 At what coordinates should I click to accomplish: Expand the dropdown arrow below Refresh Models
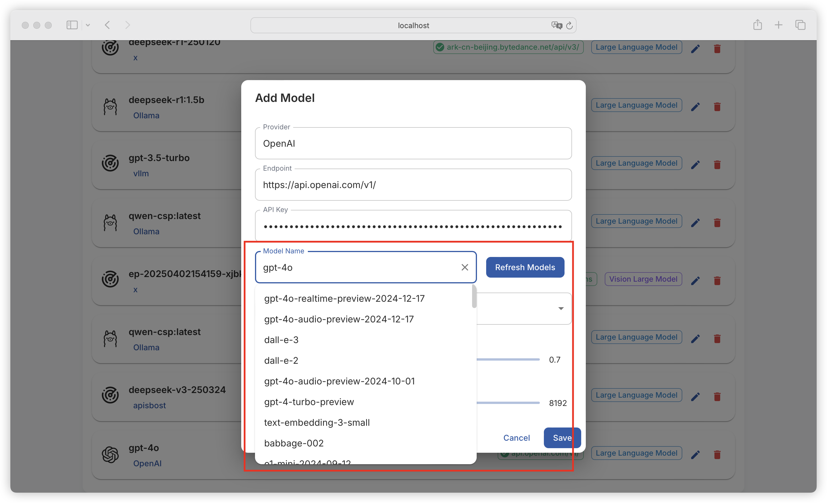coord(561,308)
